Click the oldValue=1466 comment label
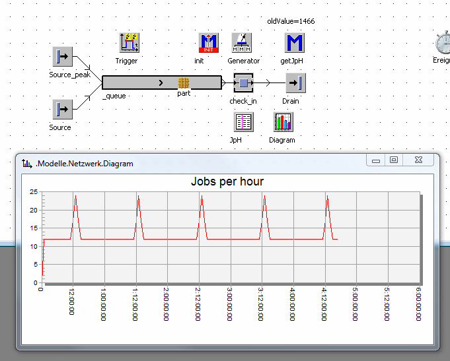Viewport: 450px width, 361px height. pos(291,21)
